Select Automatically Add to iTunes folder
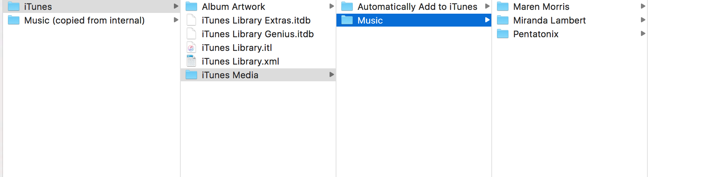Viewport: 707px width, 177px height. coord(417,7)
